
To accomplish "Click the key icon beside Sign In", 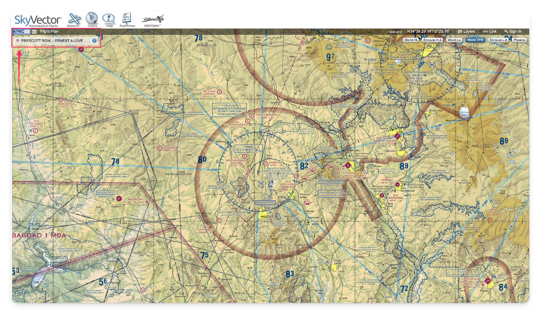I will tap(506, 31).
